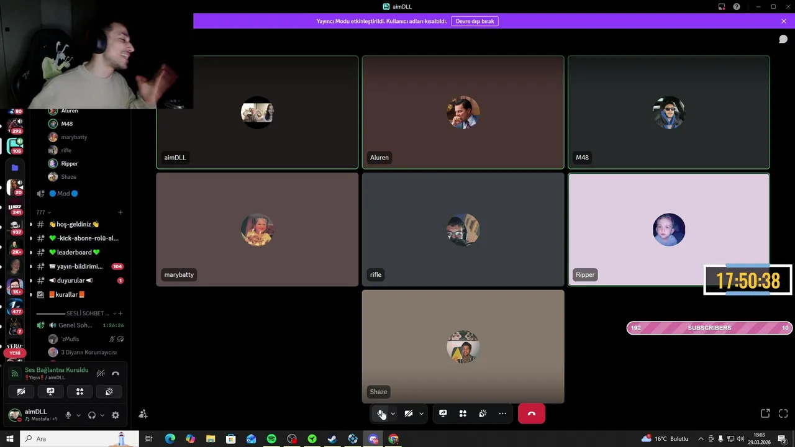Toggle noise suppression in voice panel
The height and width of the screenshot is (447, 795).
coord(100,373)
